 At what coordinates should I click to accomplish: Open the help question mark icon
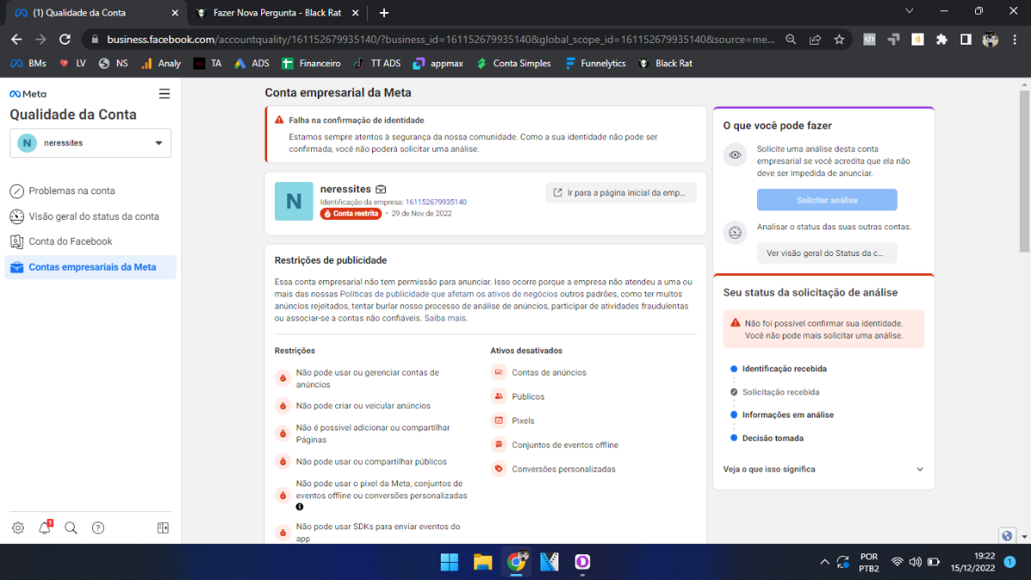pyautogui.click(x=98, y=528)
